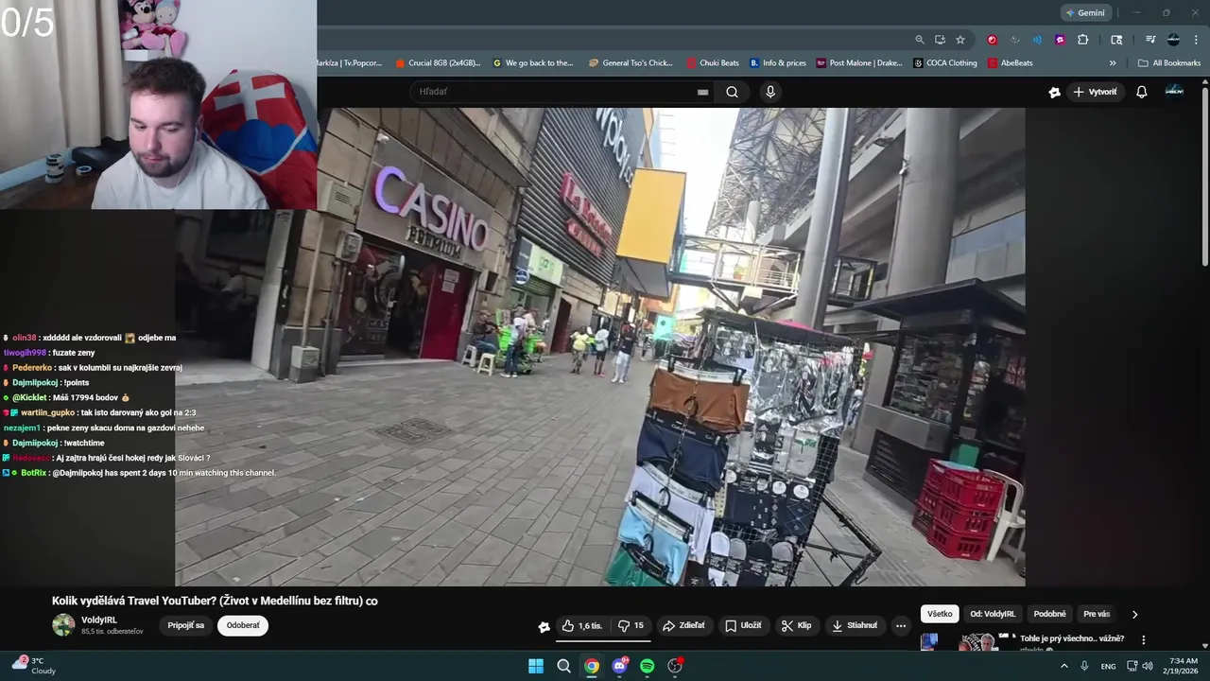Open Chrome three-dot menu

[1197, 40]
